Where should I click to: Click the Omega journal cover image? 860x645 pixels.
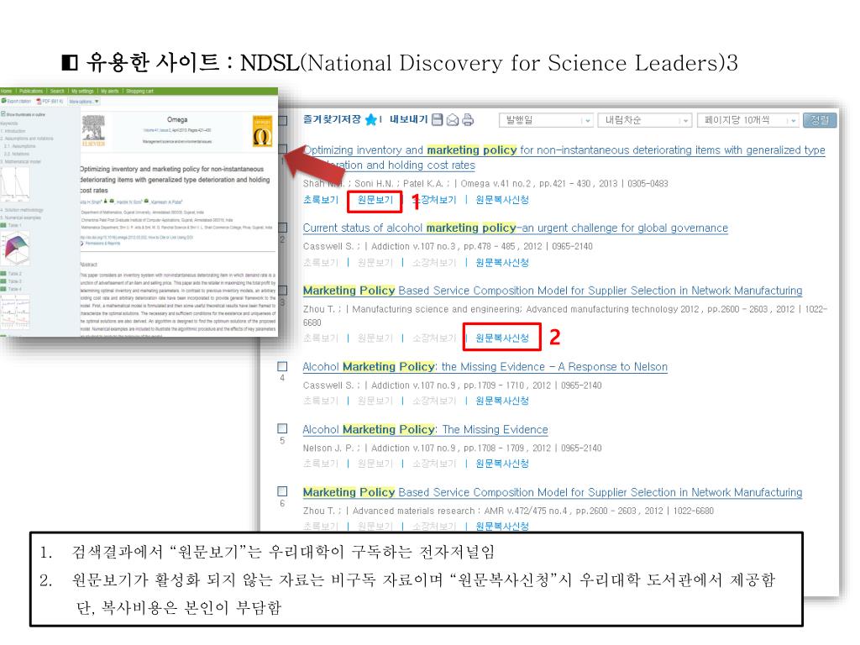(262, 130)
